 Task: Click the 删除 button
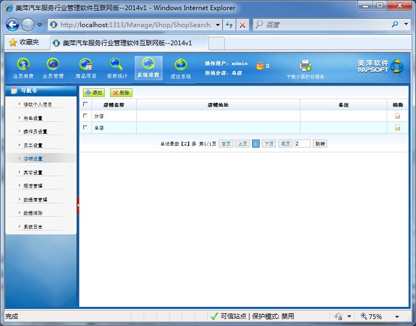pos(121,93)
